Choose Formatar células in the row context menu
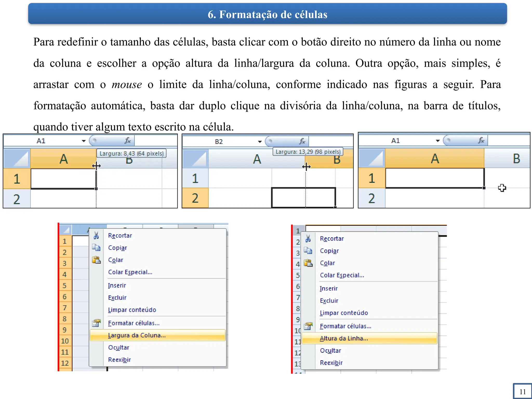This screenshot has width=532, height=399. tap(345, 326)
